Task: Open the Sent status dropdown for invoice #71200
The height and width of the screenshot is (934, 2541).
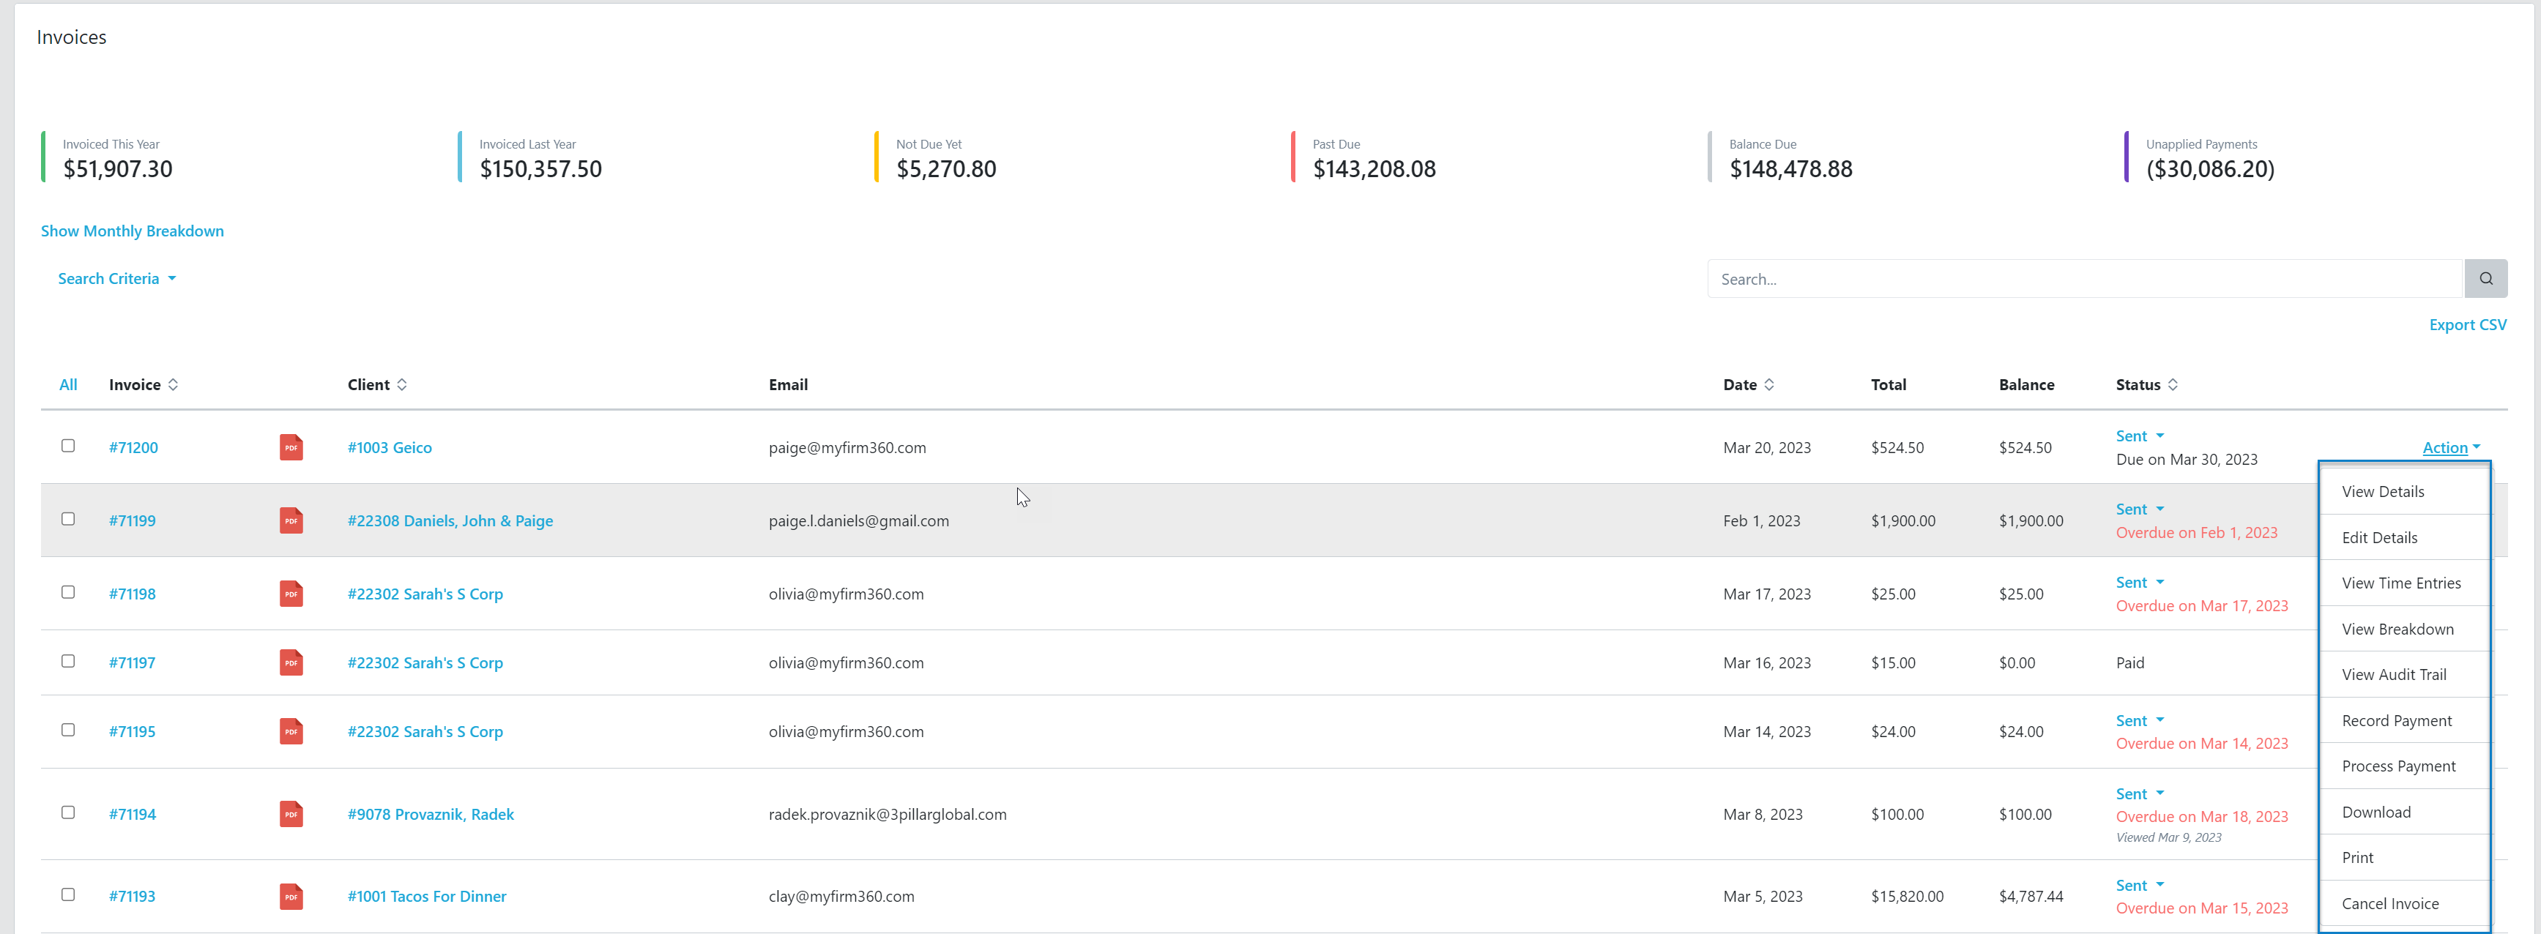Action: [2138, 435]
